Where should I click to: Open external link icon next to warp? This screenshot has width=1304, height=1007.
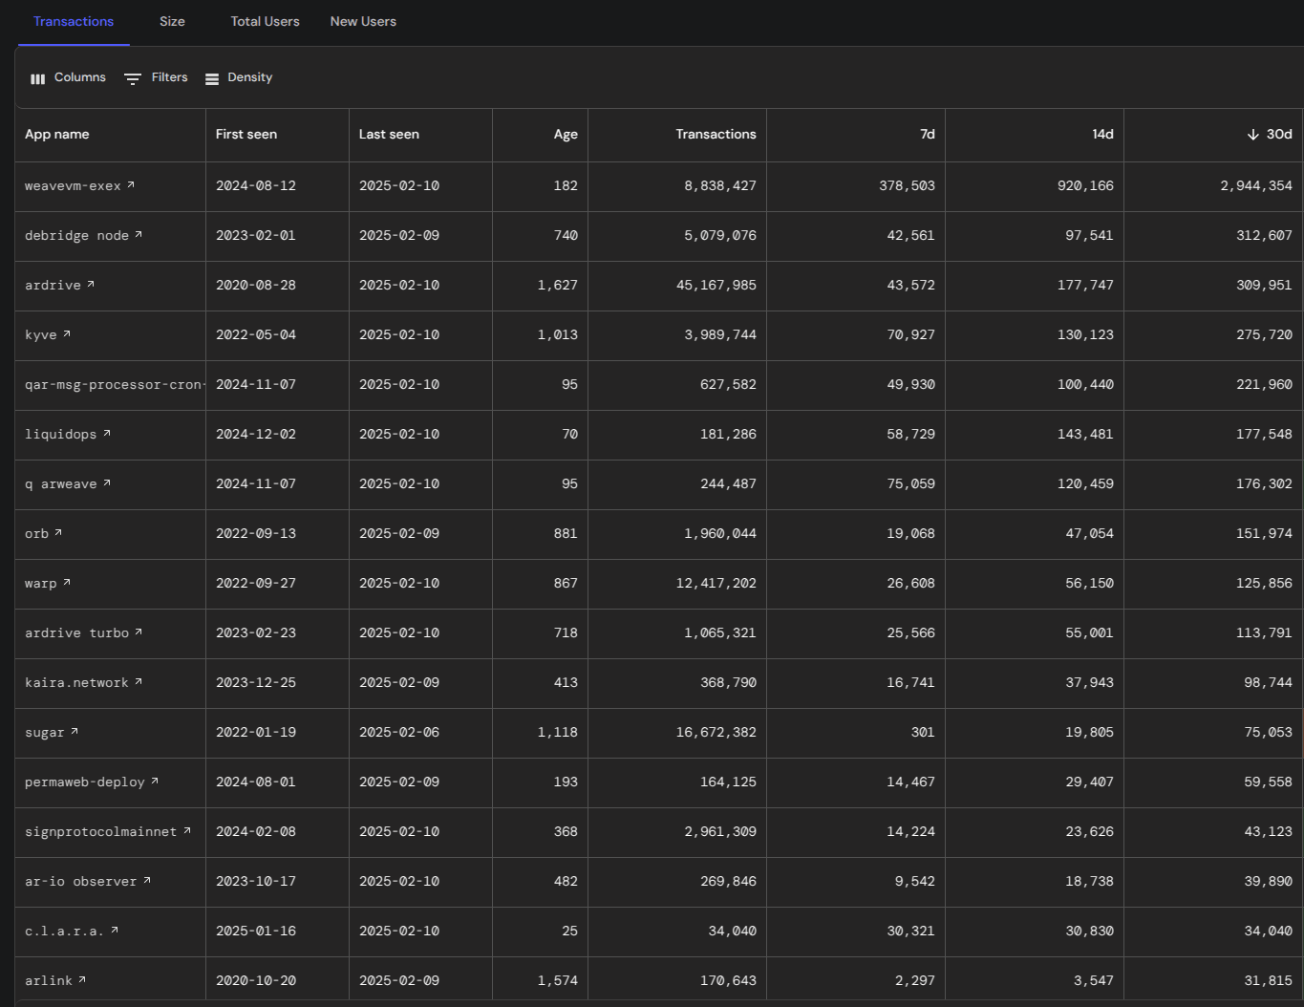point(67,582)
